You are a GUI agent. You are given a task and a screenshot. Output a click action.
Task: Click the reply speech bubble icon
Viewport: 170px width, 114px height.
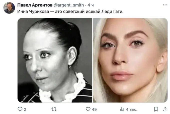coord(20,109)
